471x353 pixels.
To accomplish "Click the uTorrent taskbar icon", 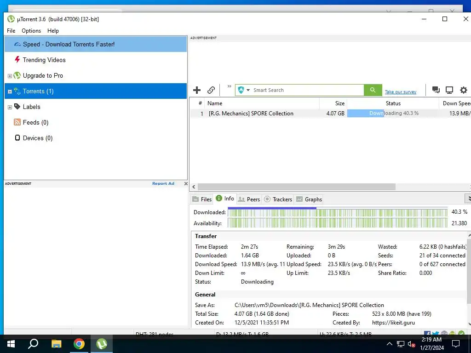I will [102, 344].
